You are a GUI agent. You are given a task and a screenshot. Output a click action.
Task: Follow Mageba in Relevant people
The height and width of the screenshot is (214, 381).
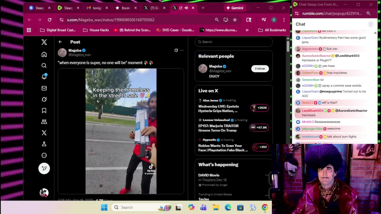click(x=260, y=69)
